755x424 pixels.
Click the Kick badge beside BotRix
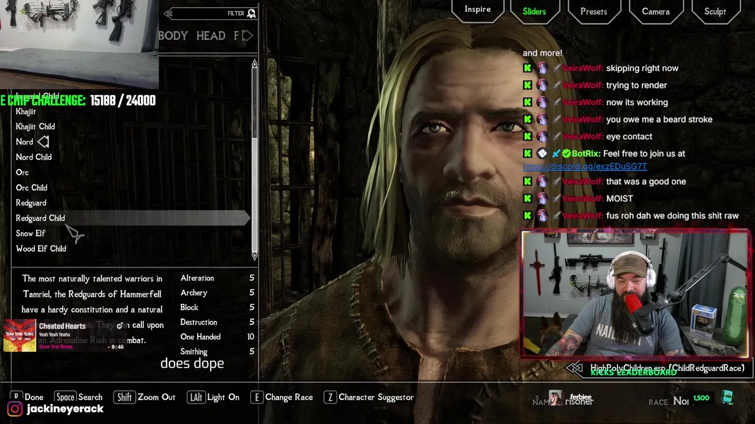click(527, 154)
